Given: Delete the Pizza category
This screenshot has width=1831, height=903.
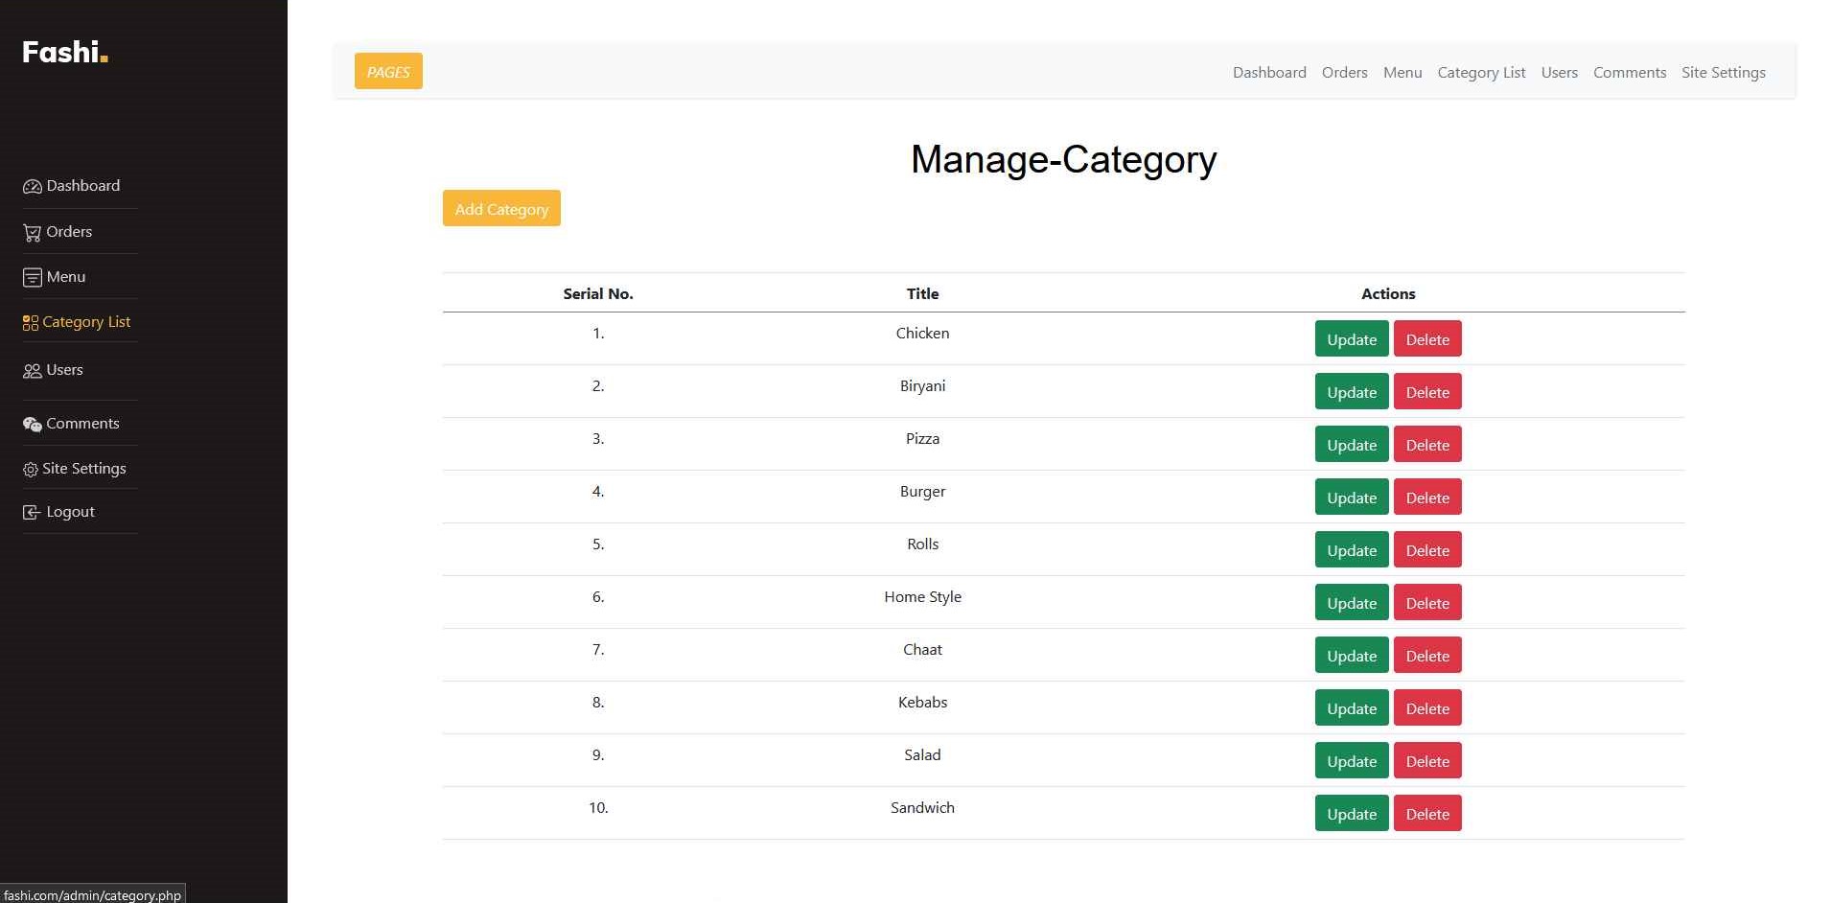Looking at the screenshot, I should (1426, 445).
